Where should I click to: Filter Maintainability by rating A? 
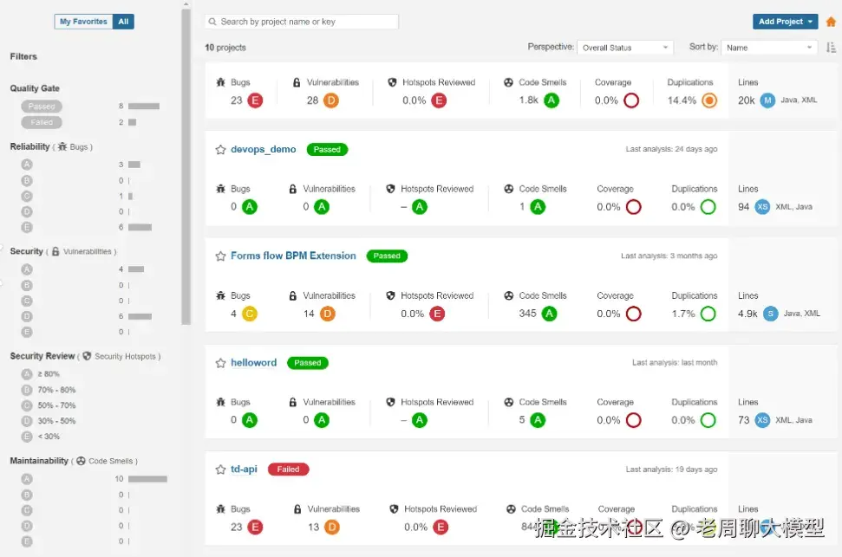click(27, 479)
